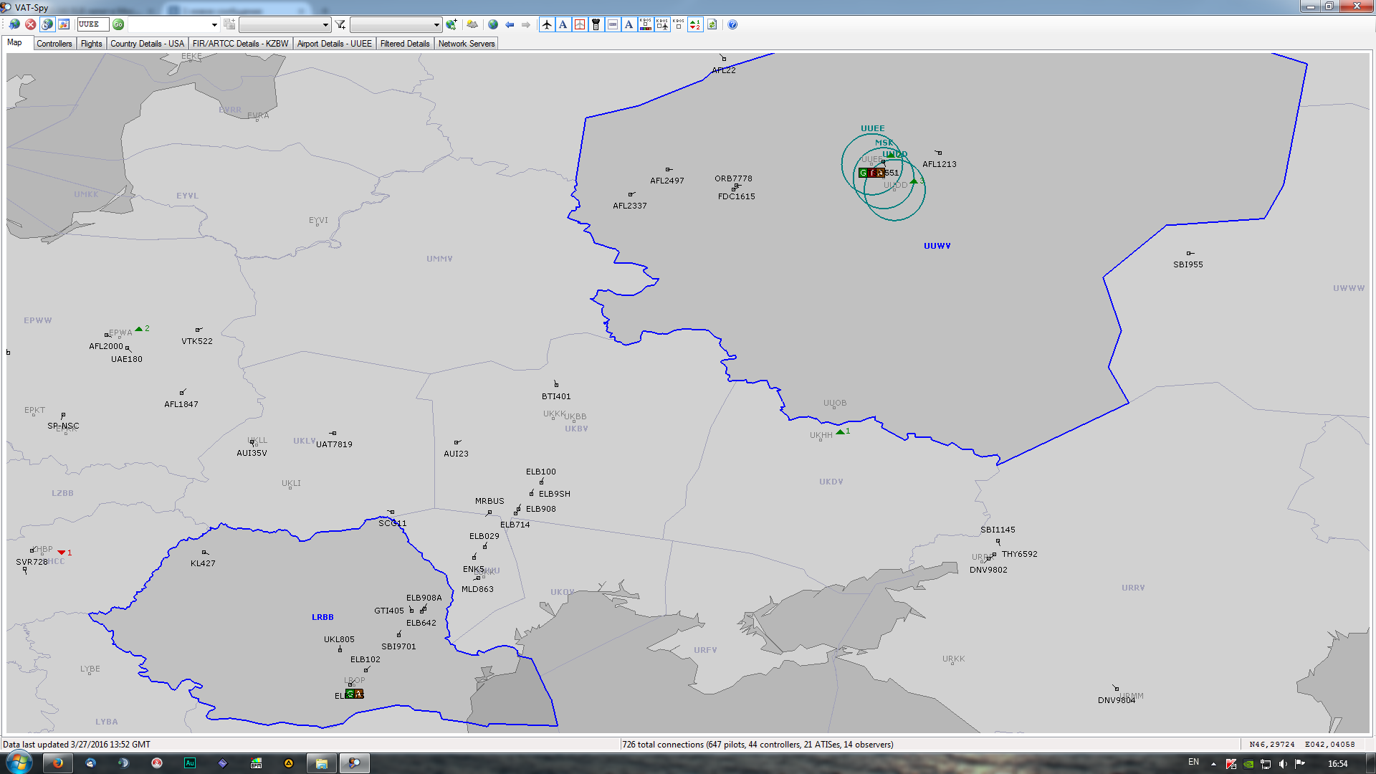This screenshot has height=774, width=1376.
Task: Toggle the show aircraft plane button
Action: click(547, 24)
